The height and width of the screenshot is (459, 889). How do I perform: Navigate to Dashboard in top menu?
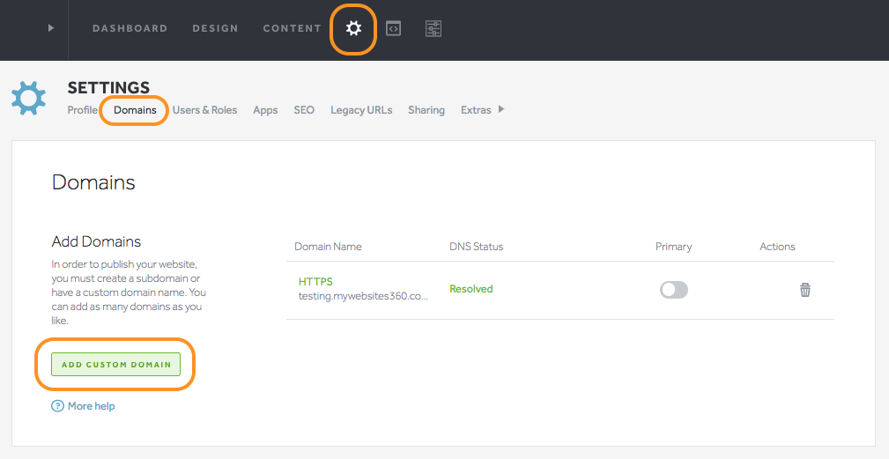point(130,28)
